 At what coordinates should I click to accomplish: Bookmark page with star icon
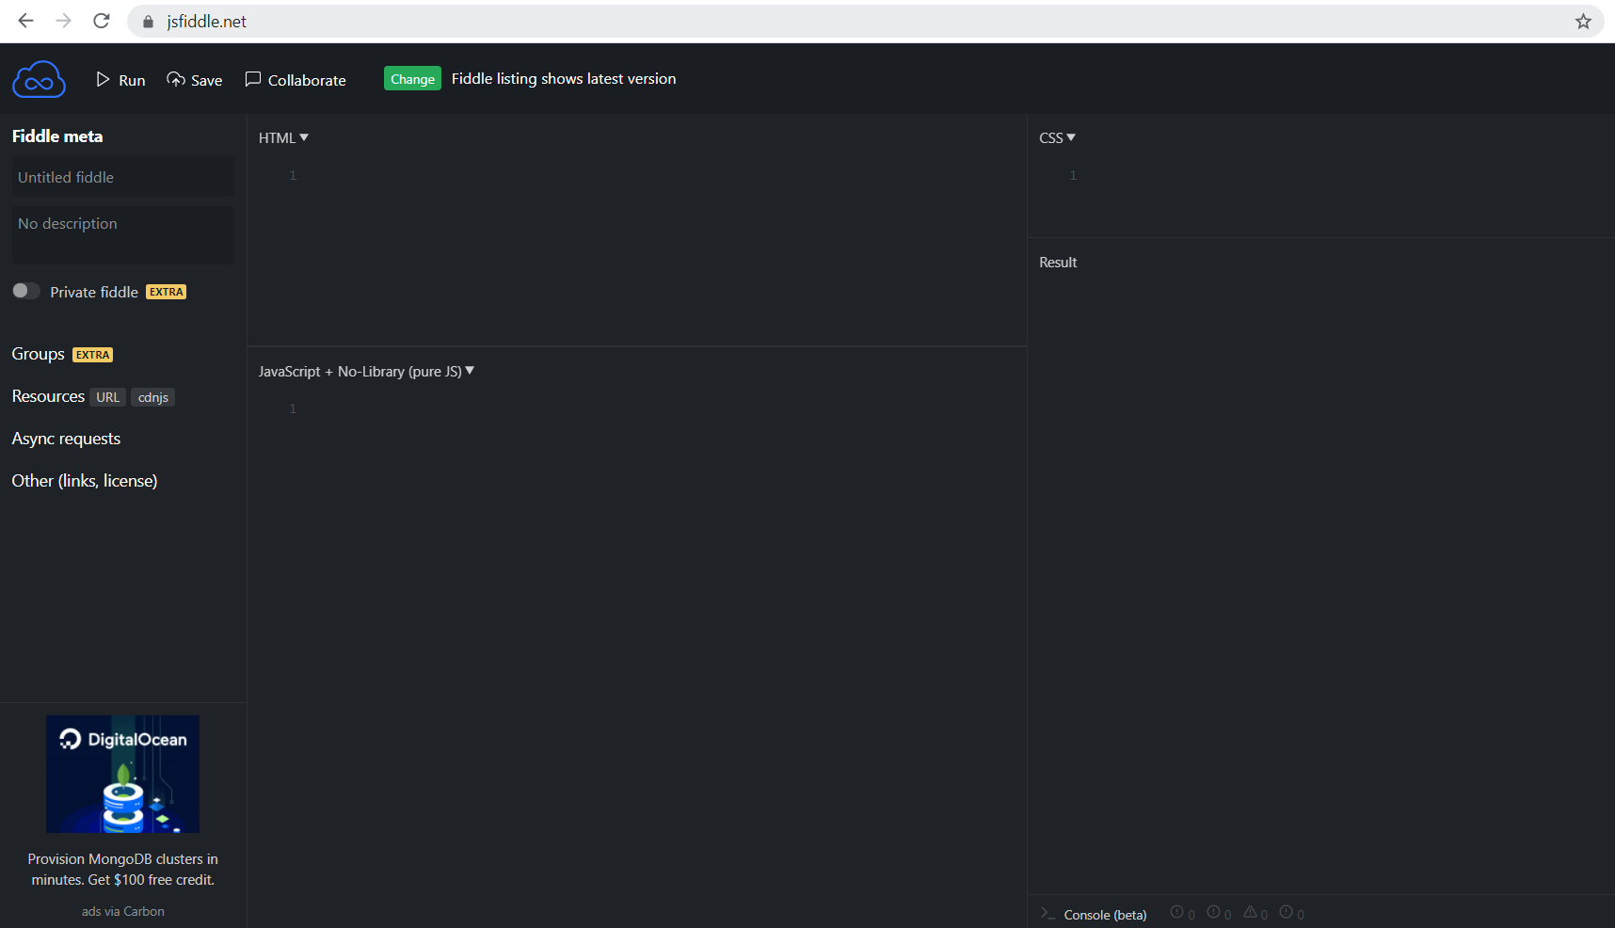click(x=1583, y=22)
